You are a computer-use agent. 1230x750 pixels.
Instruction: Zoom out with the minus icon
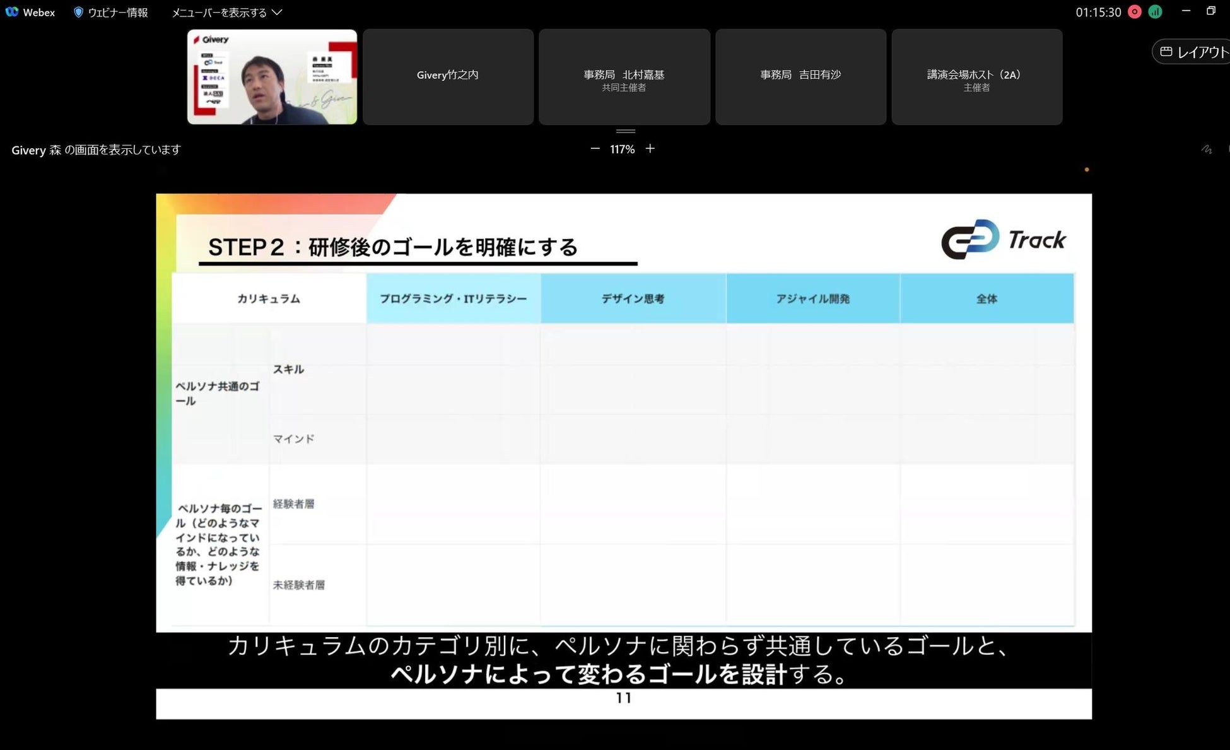tap(595, 149)
